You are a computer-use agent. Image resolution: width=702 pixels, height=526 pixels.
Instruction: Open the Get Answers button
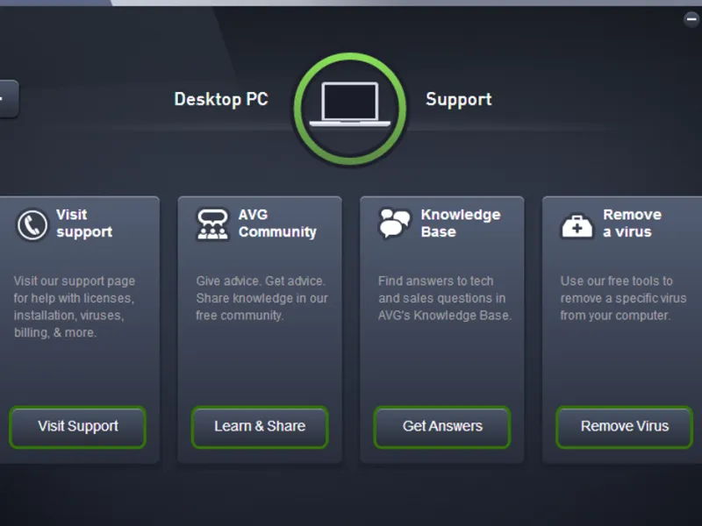442,427
